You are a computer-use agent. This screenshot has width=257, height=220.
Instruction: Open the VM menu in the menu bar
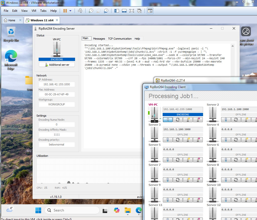pos(34,11)
